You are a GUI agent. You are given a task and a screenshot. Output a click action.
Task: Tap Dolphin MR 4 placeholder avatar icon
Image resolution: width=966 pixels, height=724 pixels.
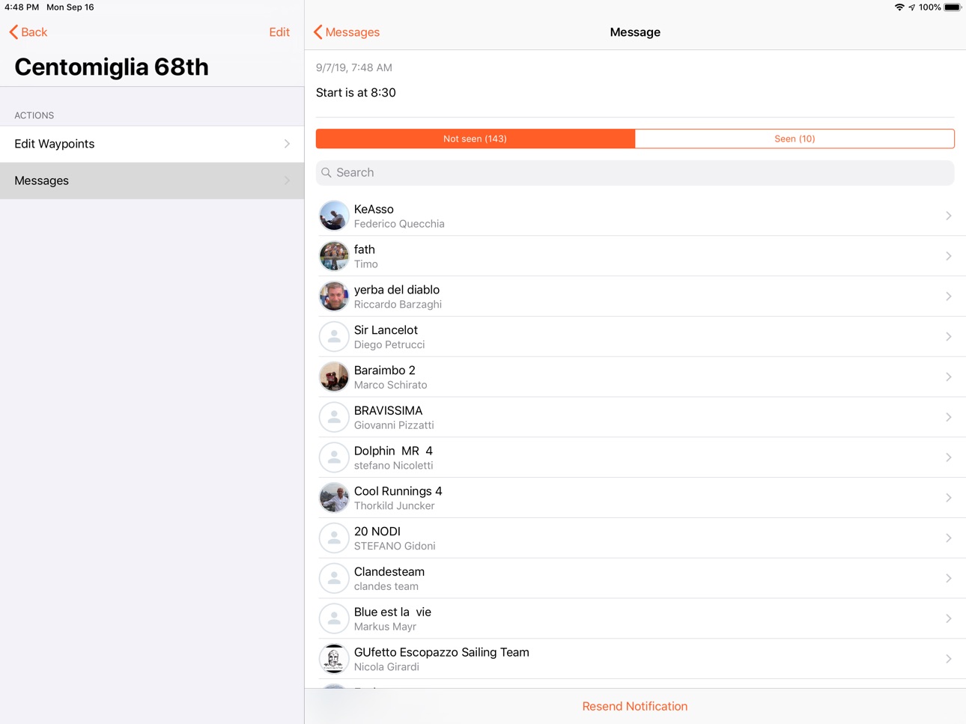pos(334,457)
